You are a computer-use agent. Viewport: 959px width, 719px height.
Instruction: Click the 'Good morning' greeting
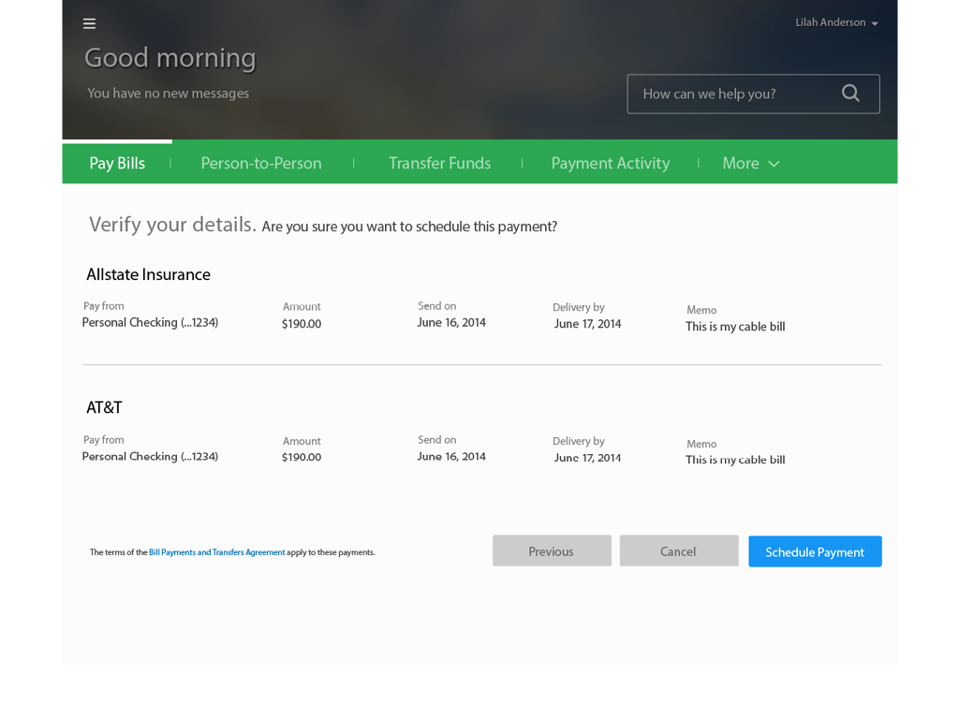tap(170, 58)
